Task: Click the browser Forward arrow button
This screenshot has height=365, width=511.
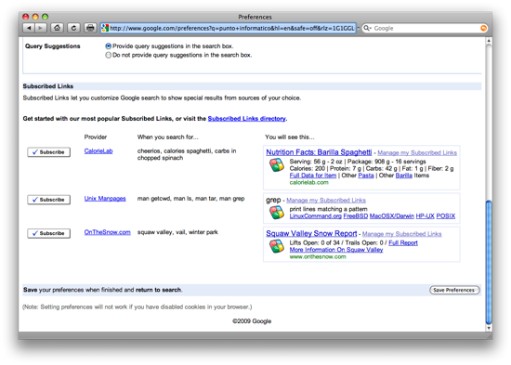Action: tap(41, 28)
